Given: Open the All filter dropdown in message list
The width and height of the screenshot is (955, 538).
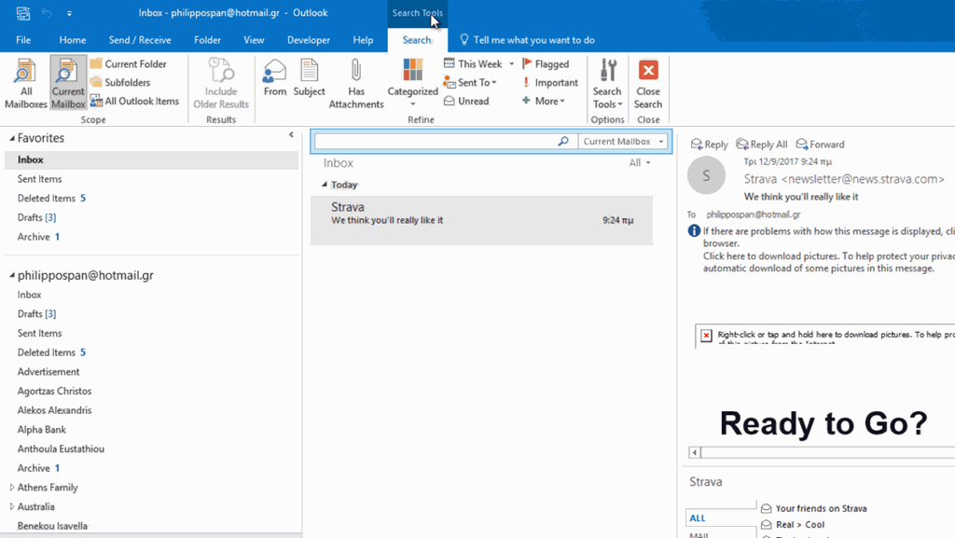Looking at the screenshot, I should (640, 162).
